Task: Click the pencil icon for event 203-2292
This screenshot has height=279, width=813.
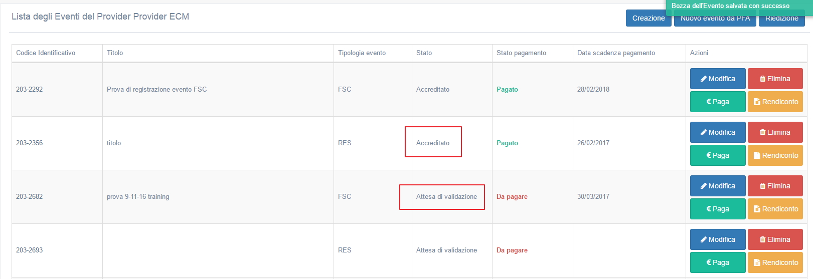Action: pos(704,79)
